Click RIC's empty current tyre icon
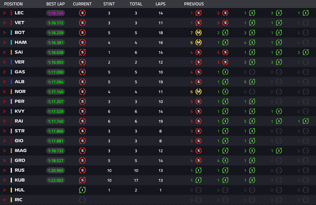 [x=82, y=200]
